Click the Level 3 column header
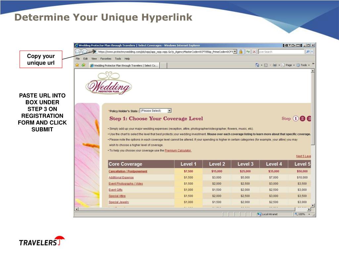This screenshot has width=339, height=254. click(x=245, y=164)
